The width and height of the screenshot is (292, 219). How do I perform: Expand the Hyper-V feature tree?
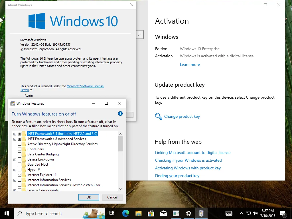tap(15, 170)
